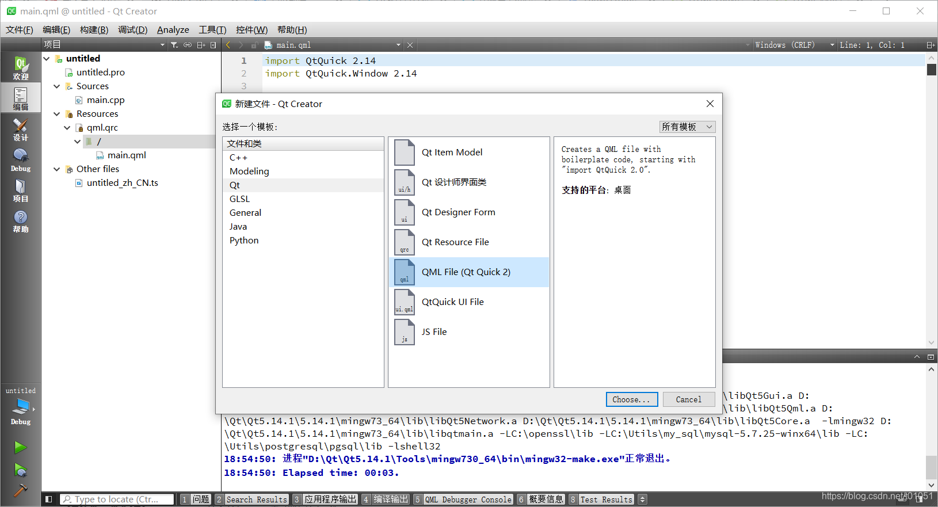Image resolution: width=938 pixels, height=507 pixels.
Task: Collapse the Other files folder
Action: tap(57, 169)
